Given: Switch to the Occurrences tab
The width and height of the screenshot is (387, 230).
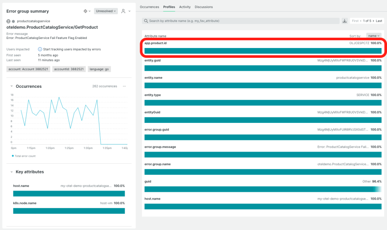Looking at the screenshot, I should point(149,7).
